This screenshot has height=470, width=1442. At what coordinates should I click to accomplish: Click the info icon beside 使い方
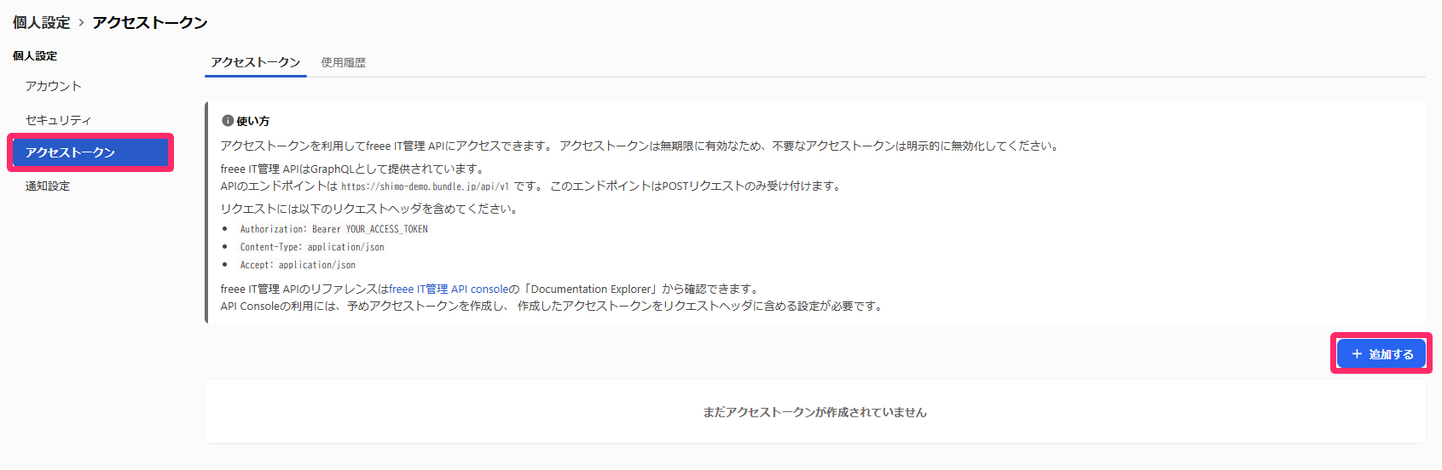228,121
